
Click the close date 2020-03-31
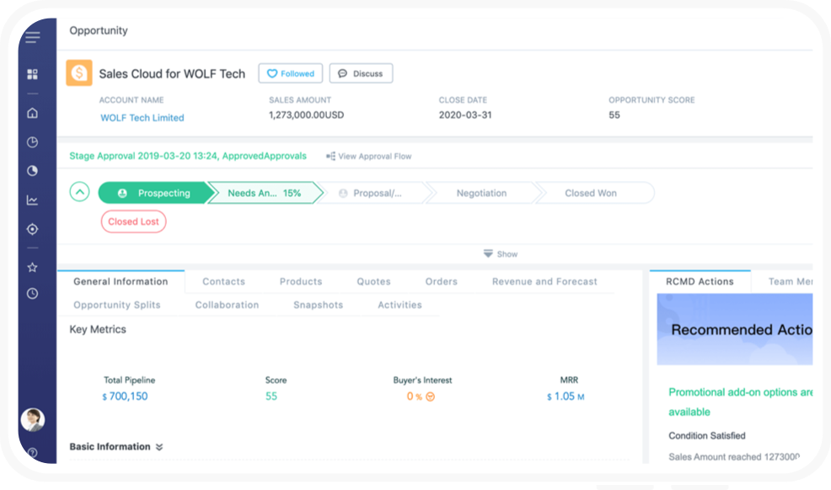(x=465, y=115)
